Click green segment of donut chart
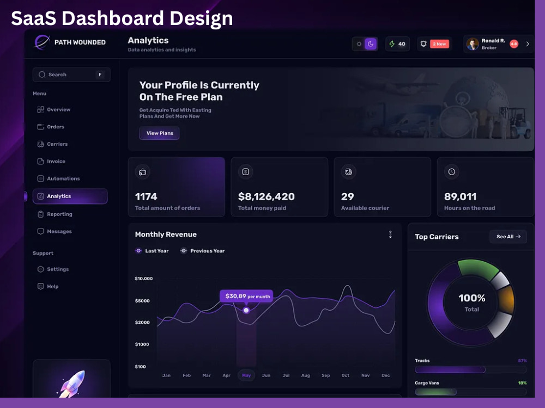 (x=479, y=269)
